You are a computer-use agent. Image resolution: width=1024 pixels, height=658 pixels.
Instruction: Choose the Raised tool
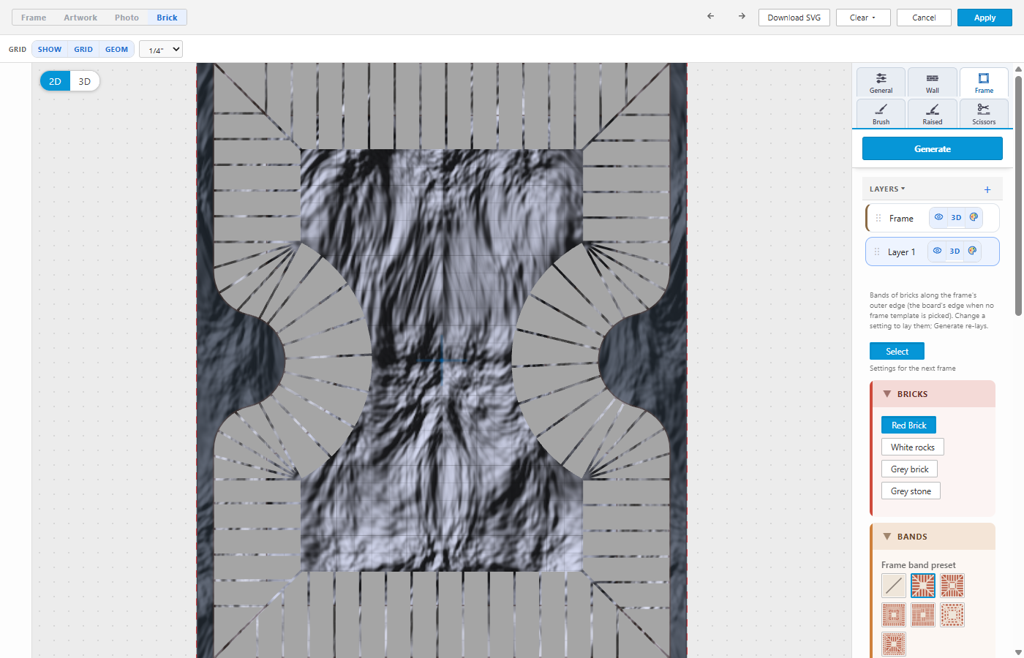point(933,114)
